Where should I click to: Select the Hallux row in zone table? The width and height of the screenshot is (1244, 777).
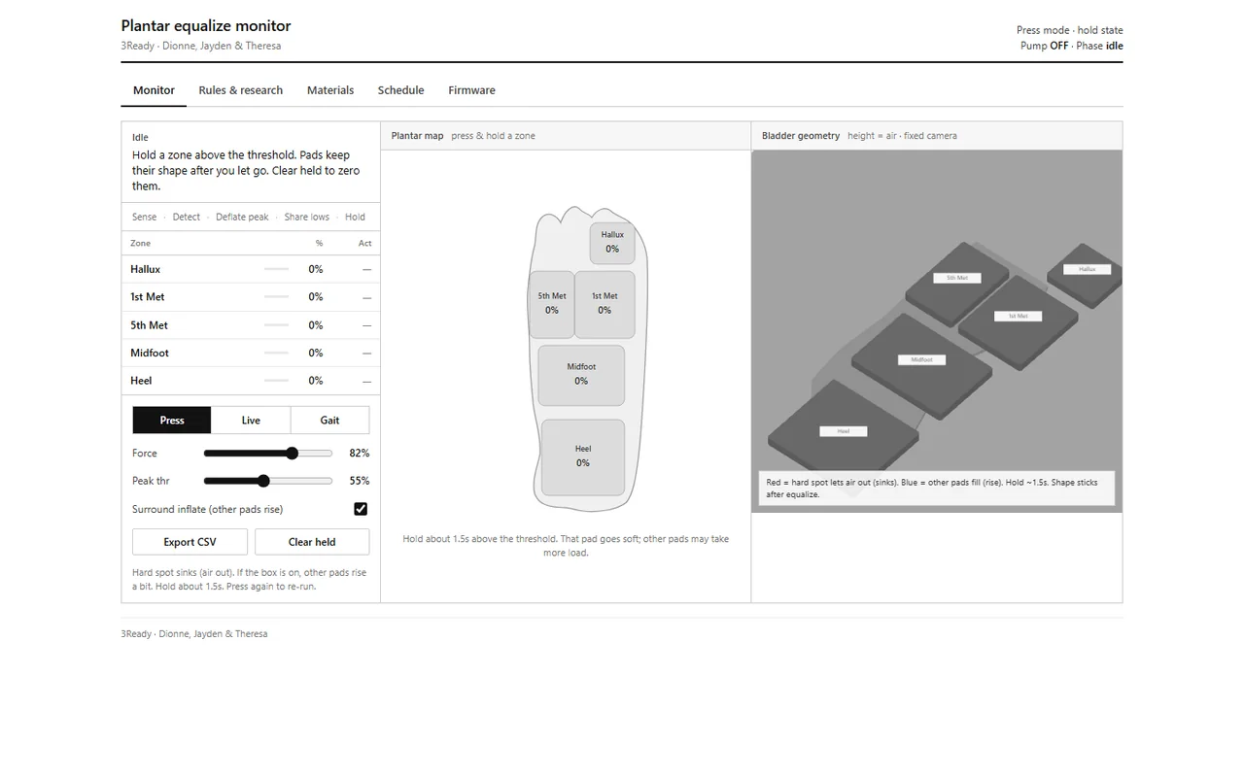click(x=251, y=269)
